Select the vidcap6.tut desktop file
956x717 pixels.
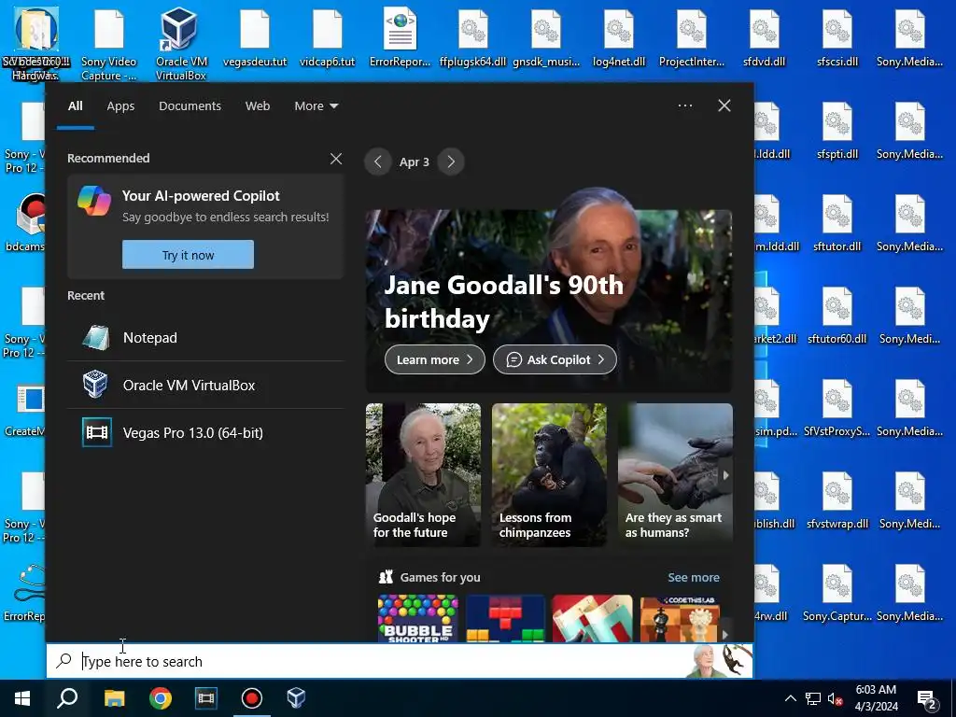(x=328, y=37)
